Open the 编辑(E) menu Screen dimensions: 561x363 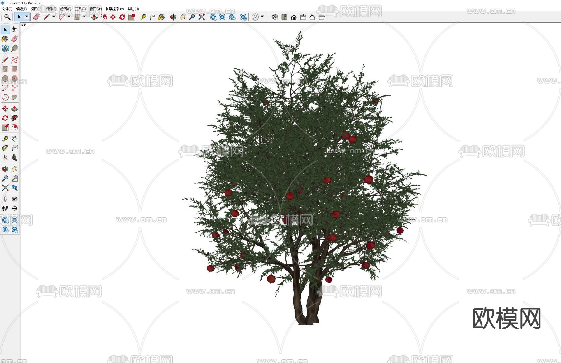coord(22,9)
